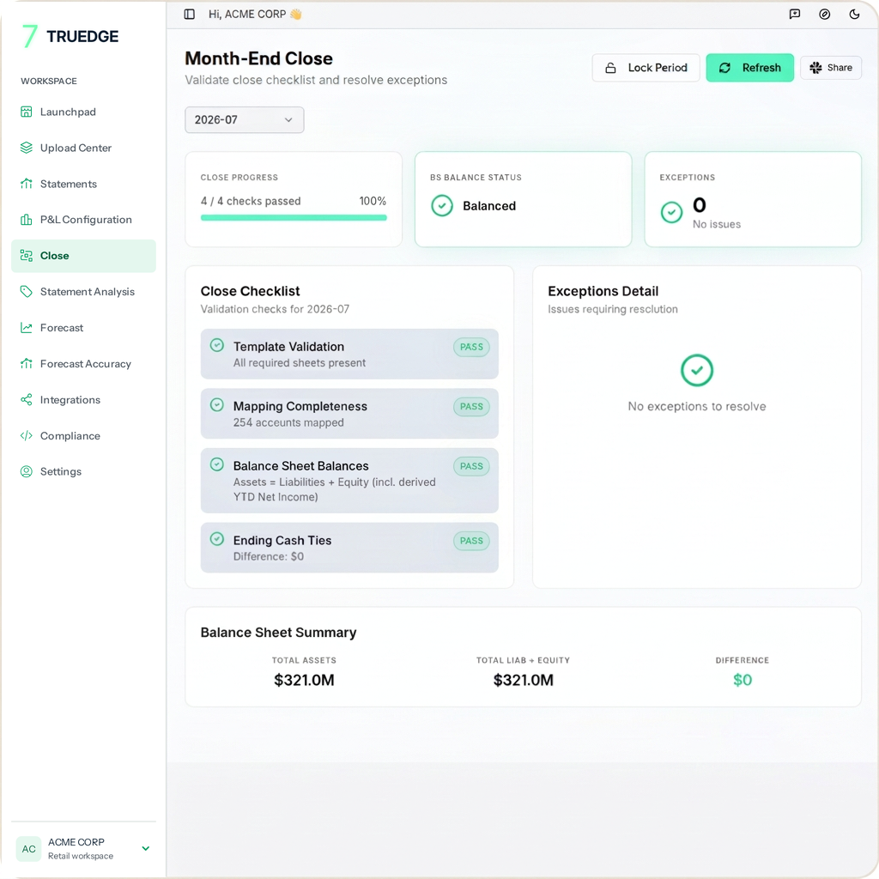Viewport: 879px width, 879px height.
Task: Click the Template Validation PASS badge
Action: pyautogui.click(x=471, y=347)
